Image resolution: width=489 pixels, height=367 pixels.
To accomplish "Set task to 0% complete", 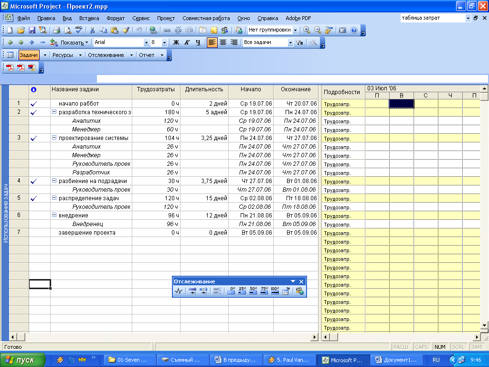I will [232, 291].
